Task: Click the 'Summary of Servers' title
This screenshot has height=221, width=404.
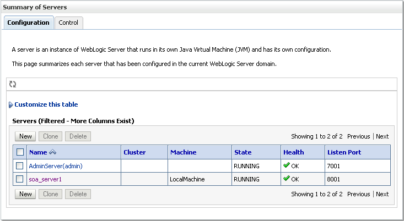Action: click(x=35, y=7)
